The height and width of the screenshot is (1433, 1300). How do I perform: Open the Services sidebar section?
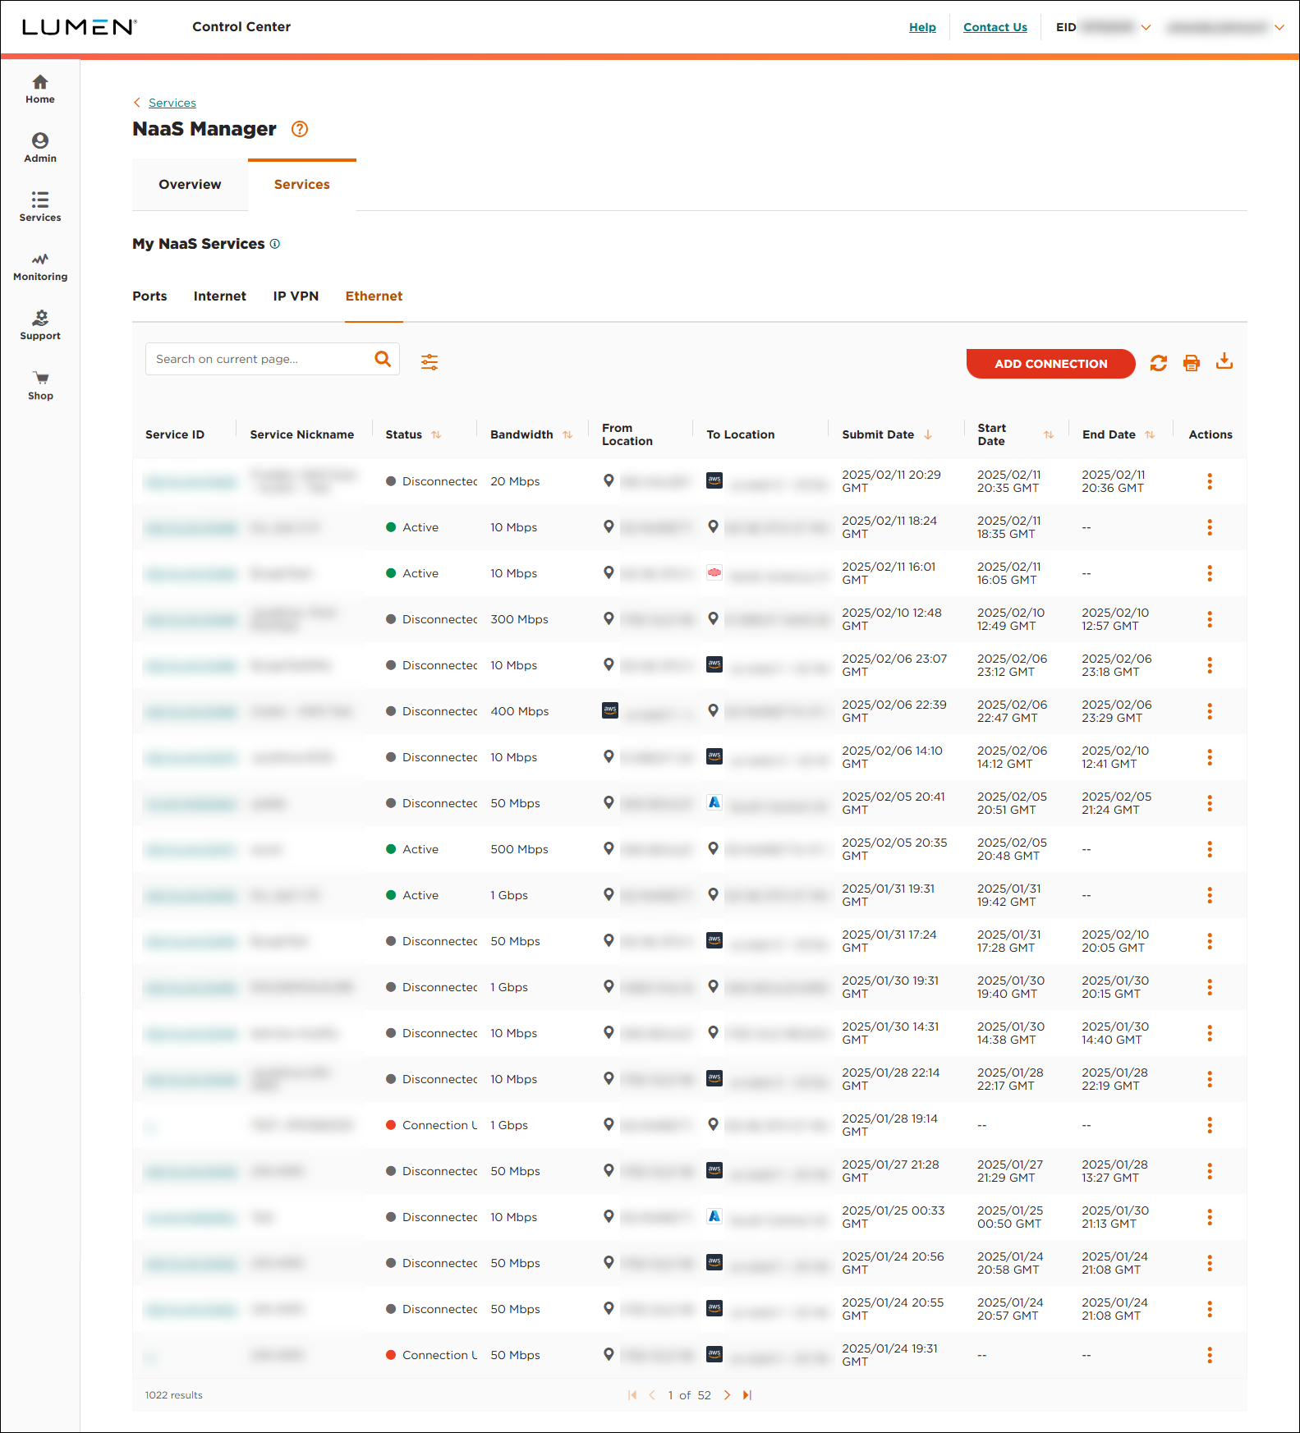coord(40,208)
